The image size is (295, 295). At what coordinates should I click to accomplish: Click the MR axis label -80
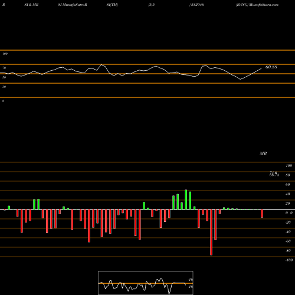point(288,251)
